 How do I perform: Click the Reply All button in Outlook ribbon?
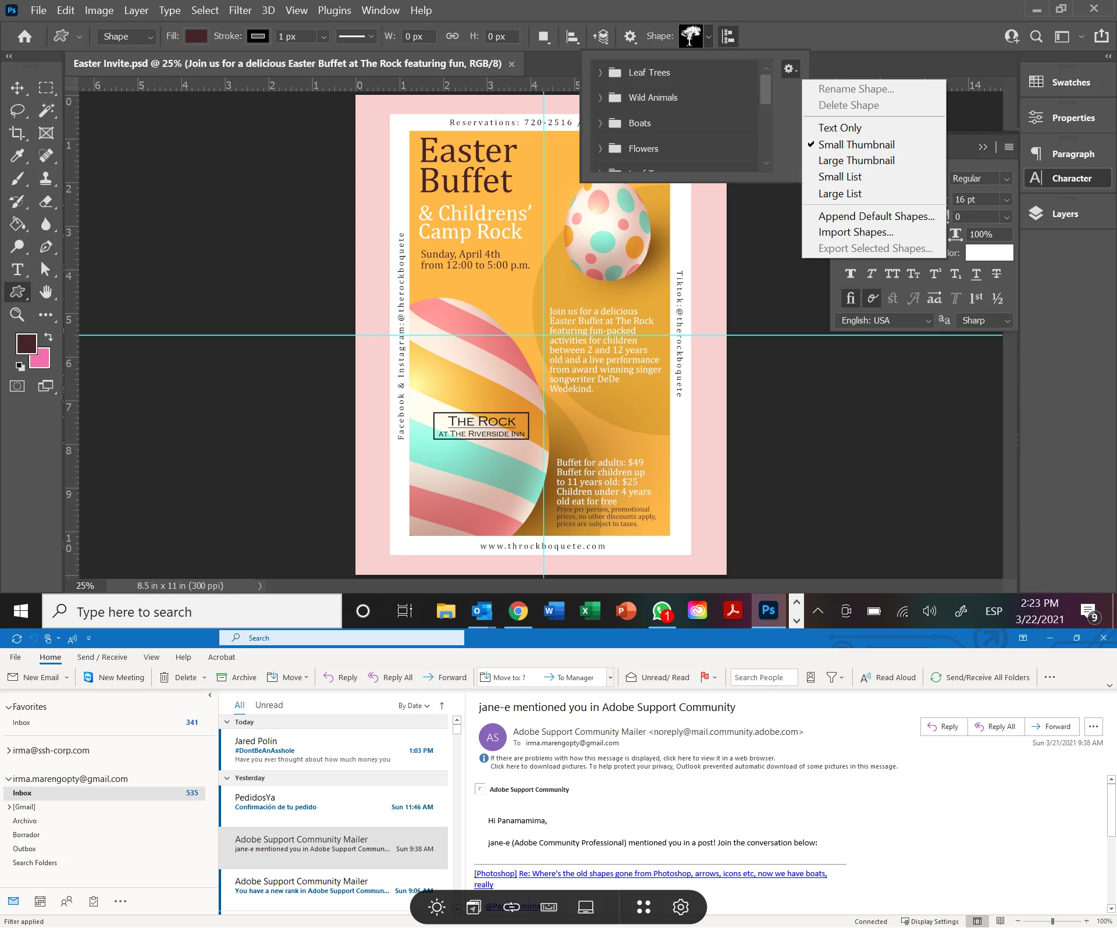390,677
